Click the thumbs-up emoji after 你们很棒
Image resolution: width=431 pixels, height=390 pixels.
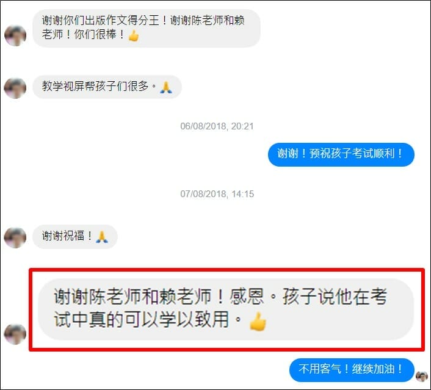[134, 35]
